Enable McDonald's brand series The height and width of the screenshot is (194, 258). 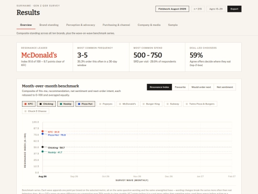click(x=128, y=104)
